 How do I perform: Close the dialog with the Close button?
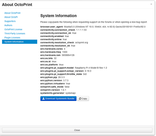[x=77, y=130]
